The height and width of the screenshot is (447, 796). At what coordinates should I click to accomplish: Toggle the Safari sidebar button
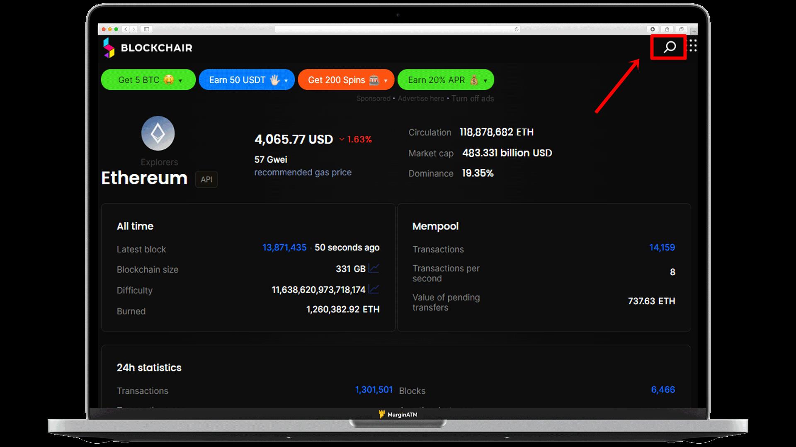[146, 29]
